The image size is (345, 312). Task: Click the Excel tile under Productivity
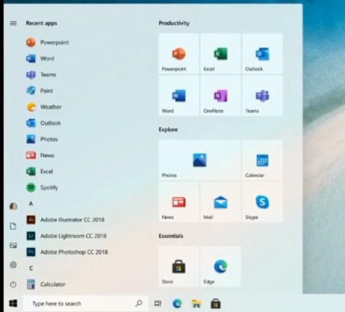pyautogui.click(x=221, y=54)
